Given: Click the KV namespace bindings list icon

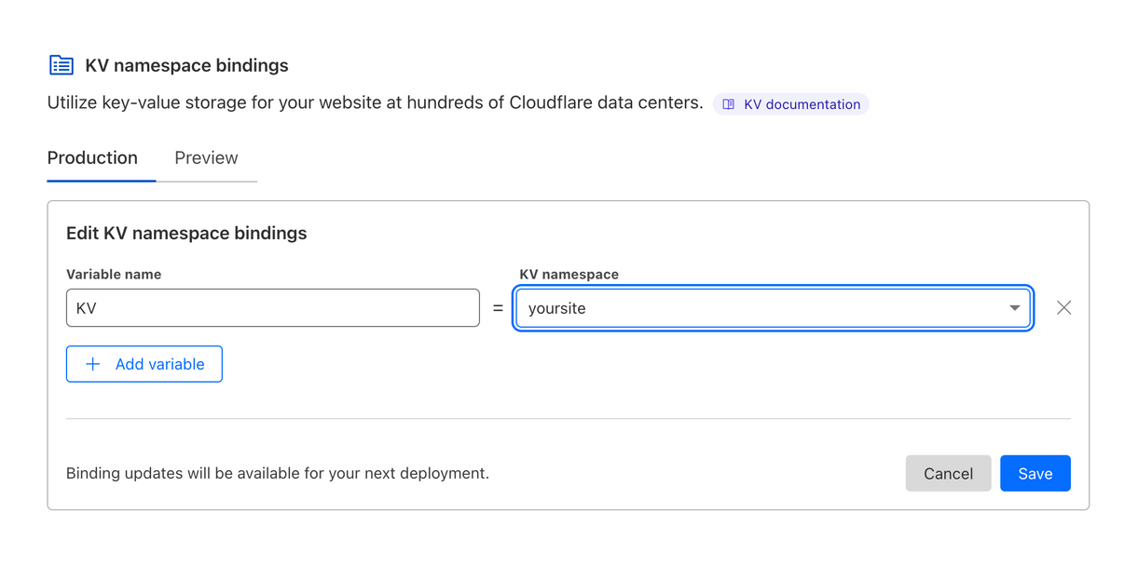Looking at the screenshot, I should pyautogui.click(x=62, y=65).
